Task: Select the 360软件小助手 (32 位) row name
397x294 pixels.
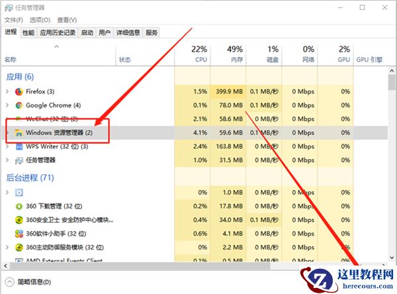Action: click(x=56, y=234)
